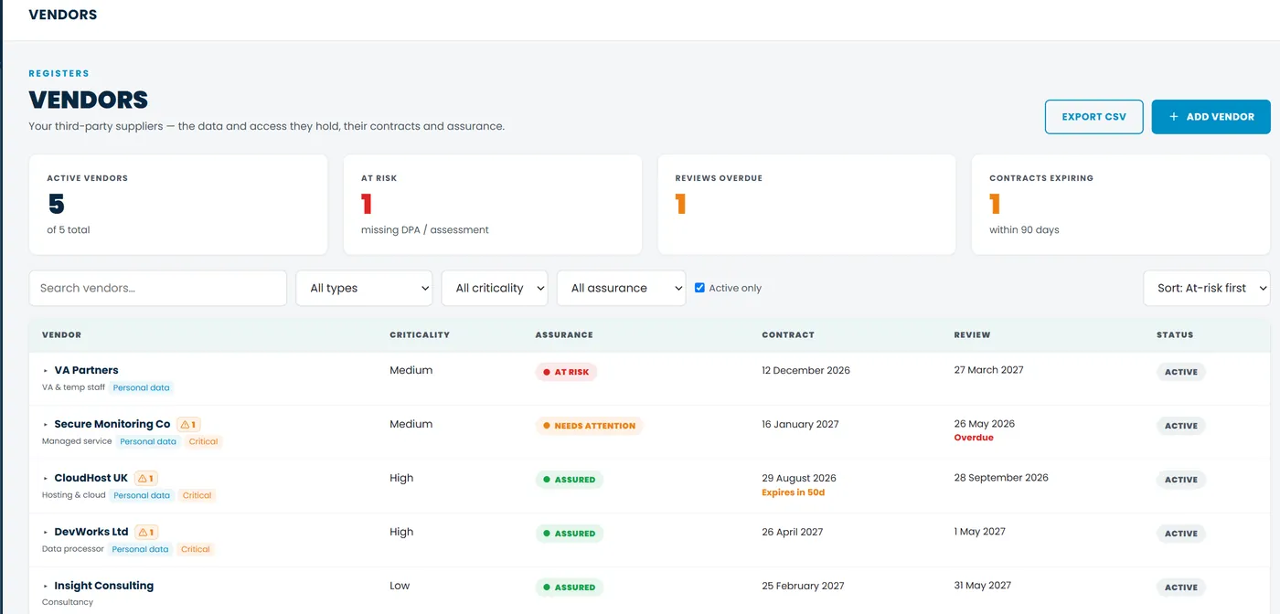Click the Contract column header

coord(788,335)
